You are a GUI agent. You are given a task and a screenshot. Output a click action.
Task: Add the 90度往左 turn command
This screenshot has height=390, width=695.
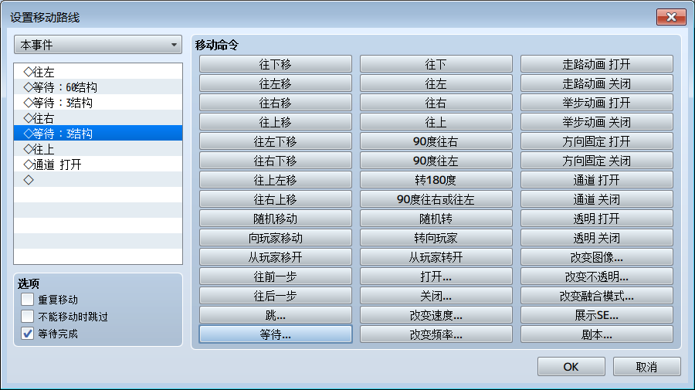point(436,161)
